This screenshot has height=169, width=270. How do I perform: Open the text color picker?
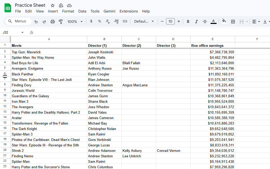pyautogui.click(x=213, y=21)
